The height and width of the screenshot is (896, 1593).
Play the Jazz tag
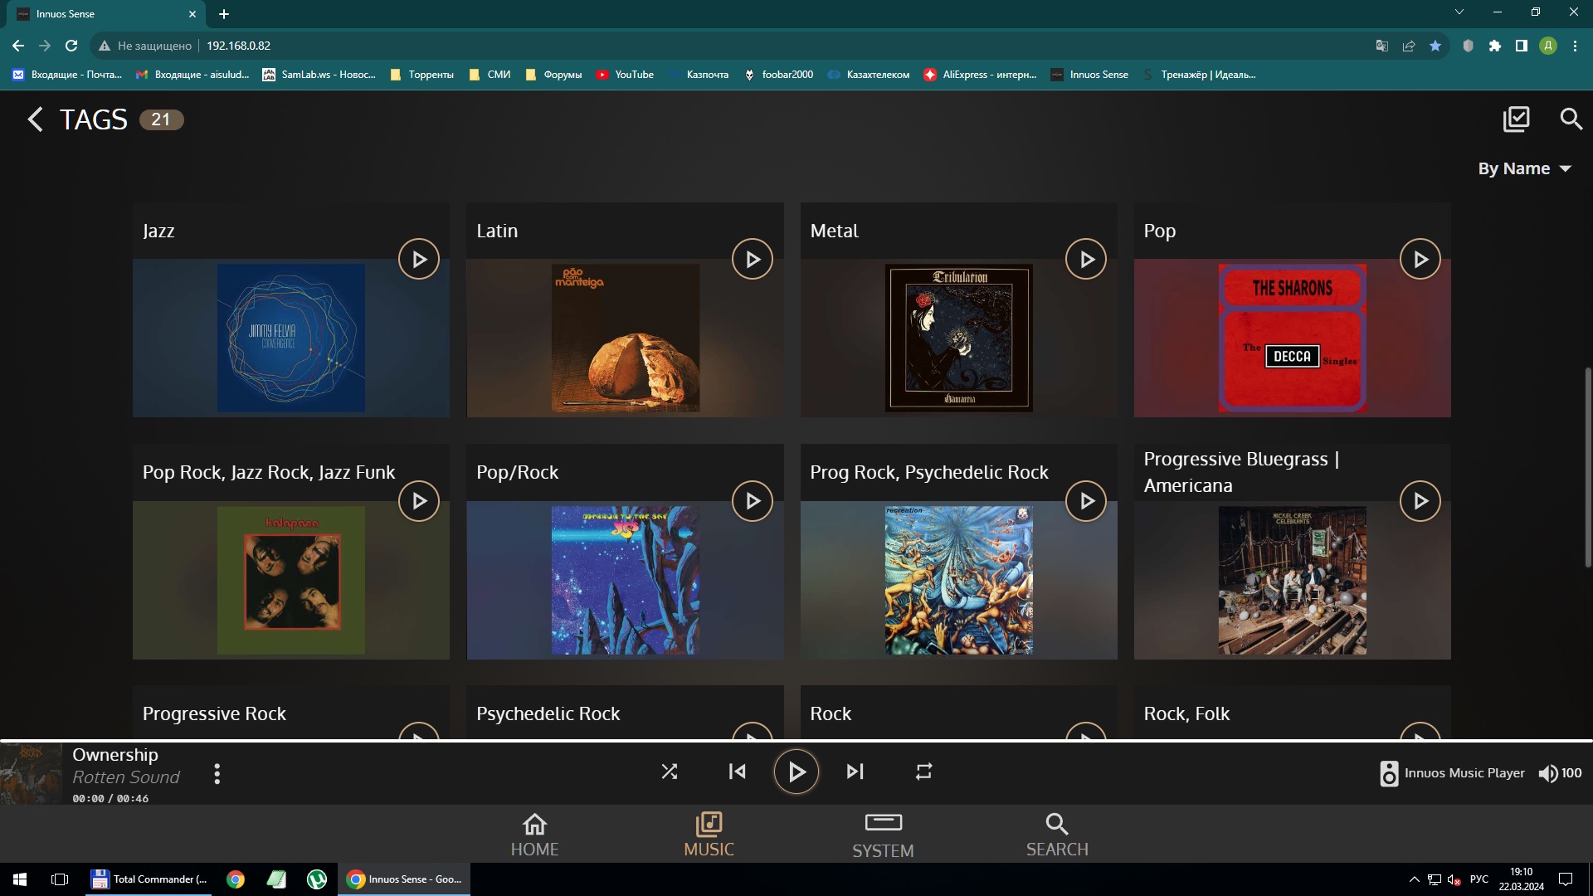pos(419,260)
